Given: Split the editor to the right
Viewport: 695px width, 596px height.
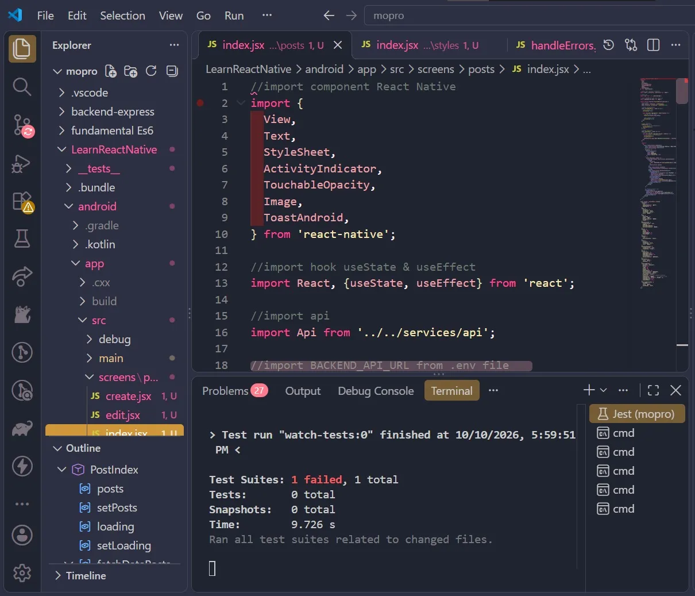Looking at the screenshot, I should click(x=654, y=45).
